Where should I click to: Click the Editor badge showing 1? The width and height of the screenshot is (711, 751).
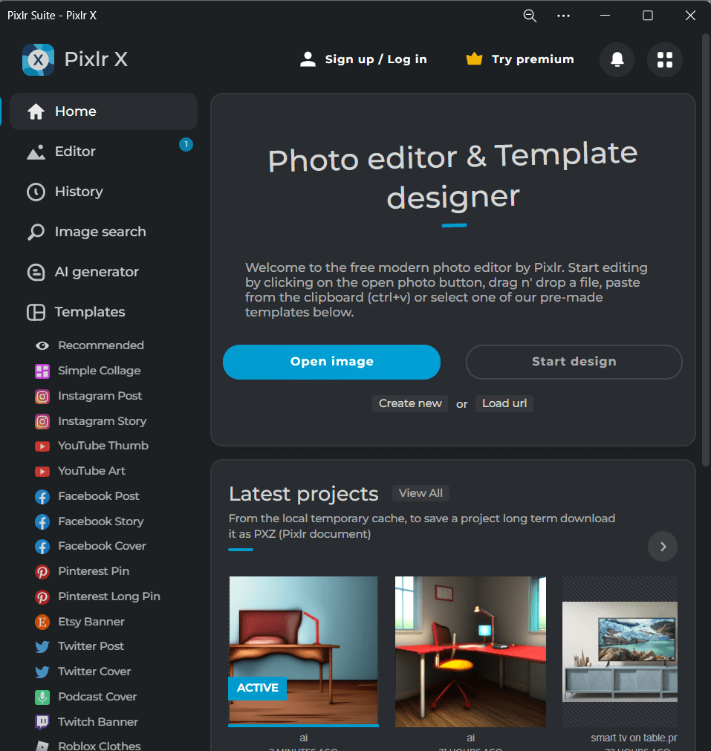[x=186, y=144]
